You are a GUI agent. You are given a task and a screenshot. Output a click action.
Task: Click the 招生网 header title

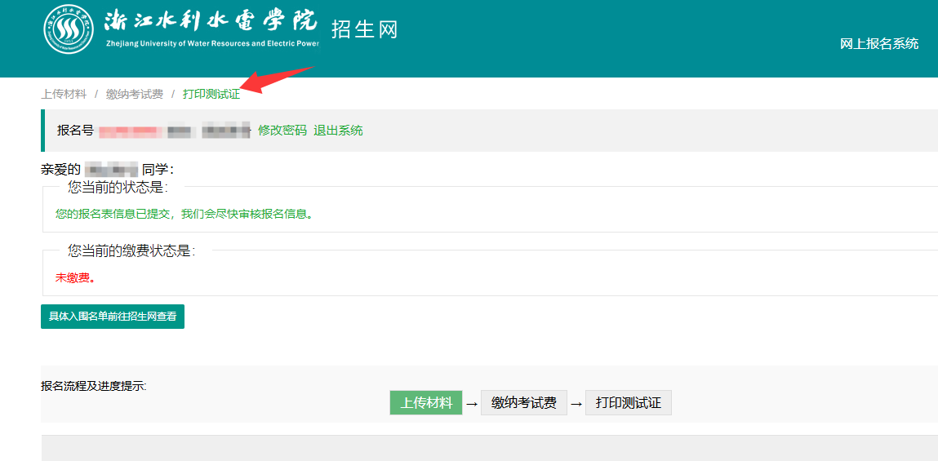pos(364,29)
